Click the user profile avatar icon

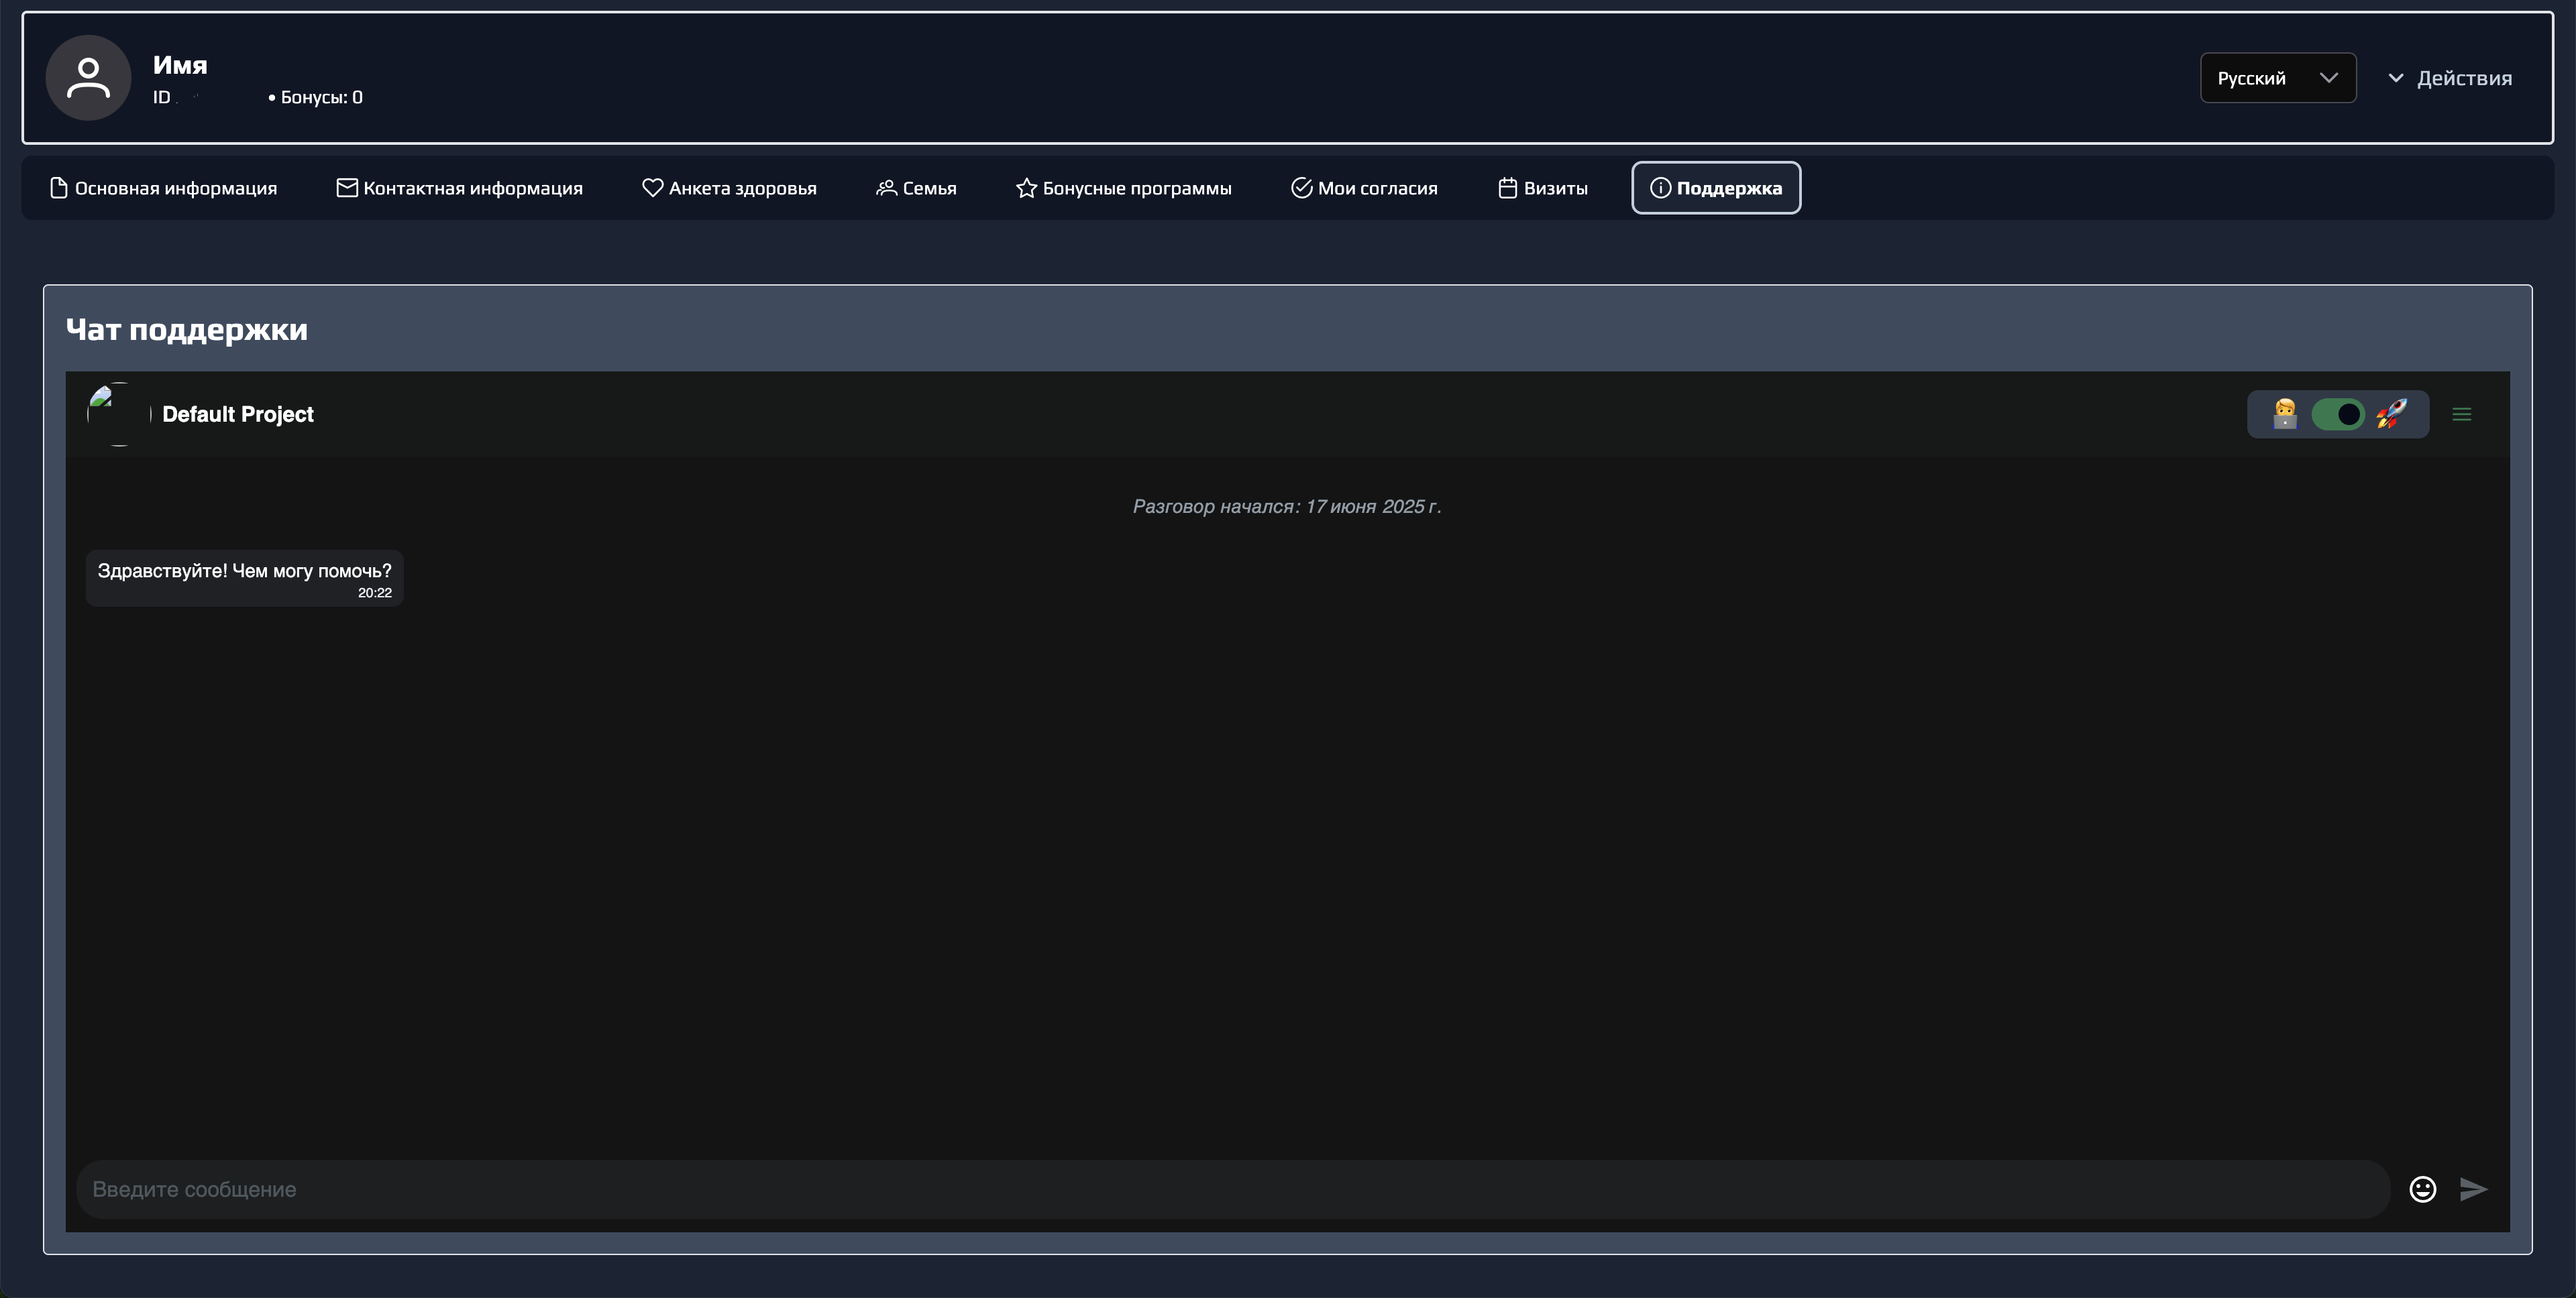click(x=88, y=78)
